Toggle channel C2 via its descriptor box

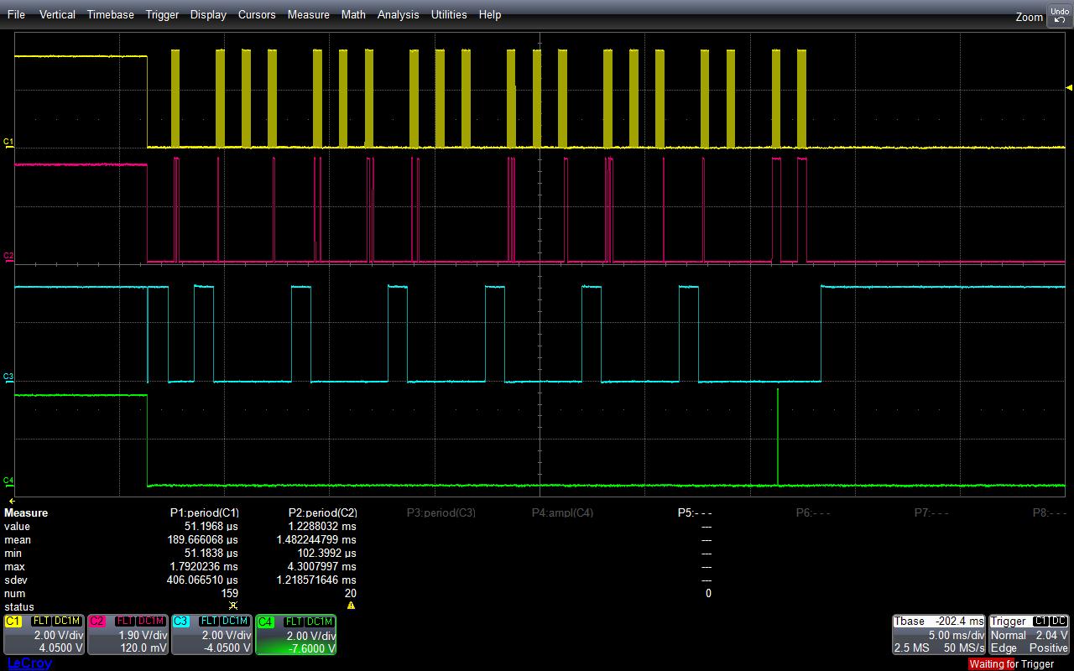click(128, 635)
